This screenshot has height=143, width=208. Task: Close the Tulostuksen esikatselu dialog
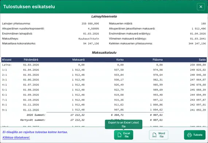pos(201,7)
